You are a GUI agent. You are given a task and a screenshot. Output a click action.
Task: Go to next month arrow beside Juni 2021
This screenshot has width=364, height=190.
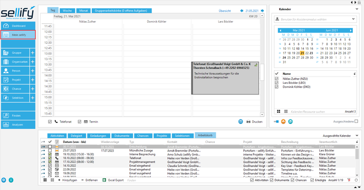(350, 31)
